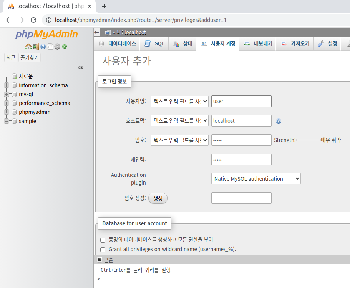
Task: Open the 암호 input type dropdown
Action: coord(179,140)
